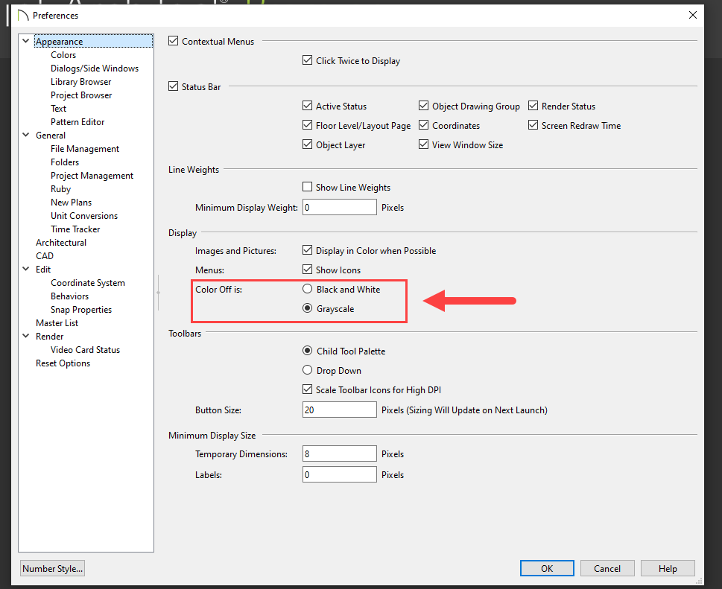
Task: Choose Drop Down toolbar style
Action: [x=308, y=370]
